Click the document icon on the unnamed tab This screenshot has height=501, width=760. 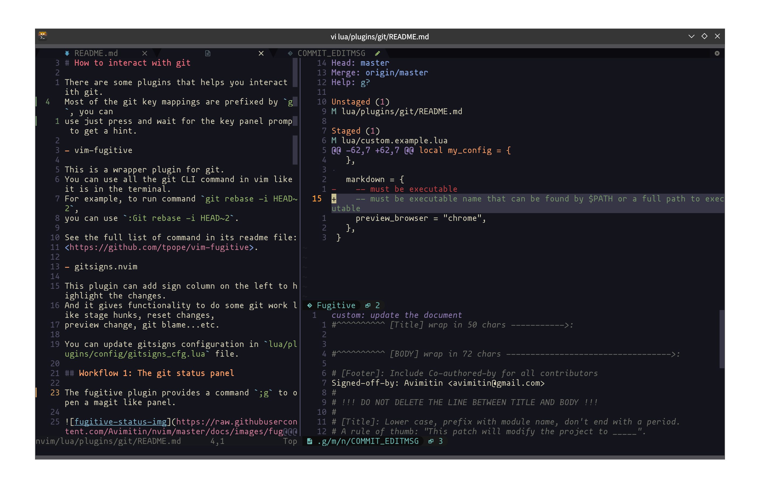click(208, 53)
